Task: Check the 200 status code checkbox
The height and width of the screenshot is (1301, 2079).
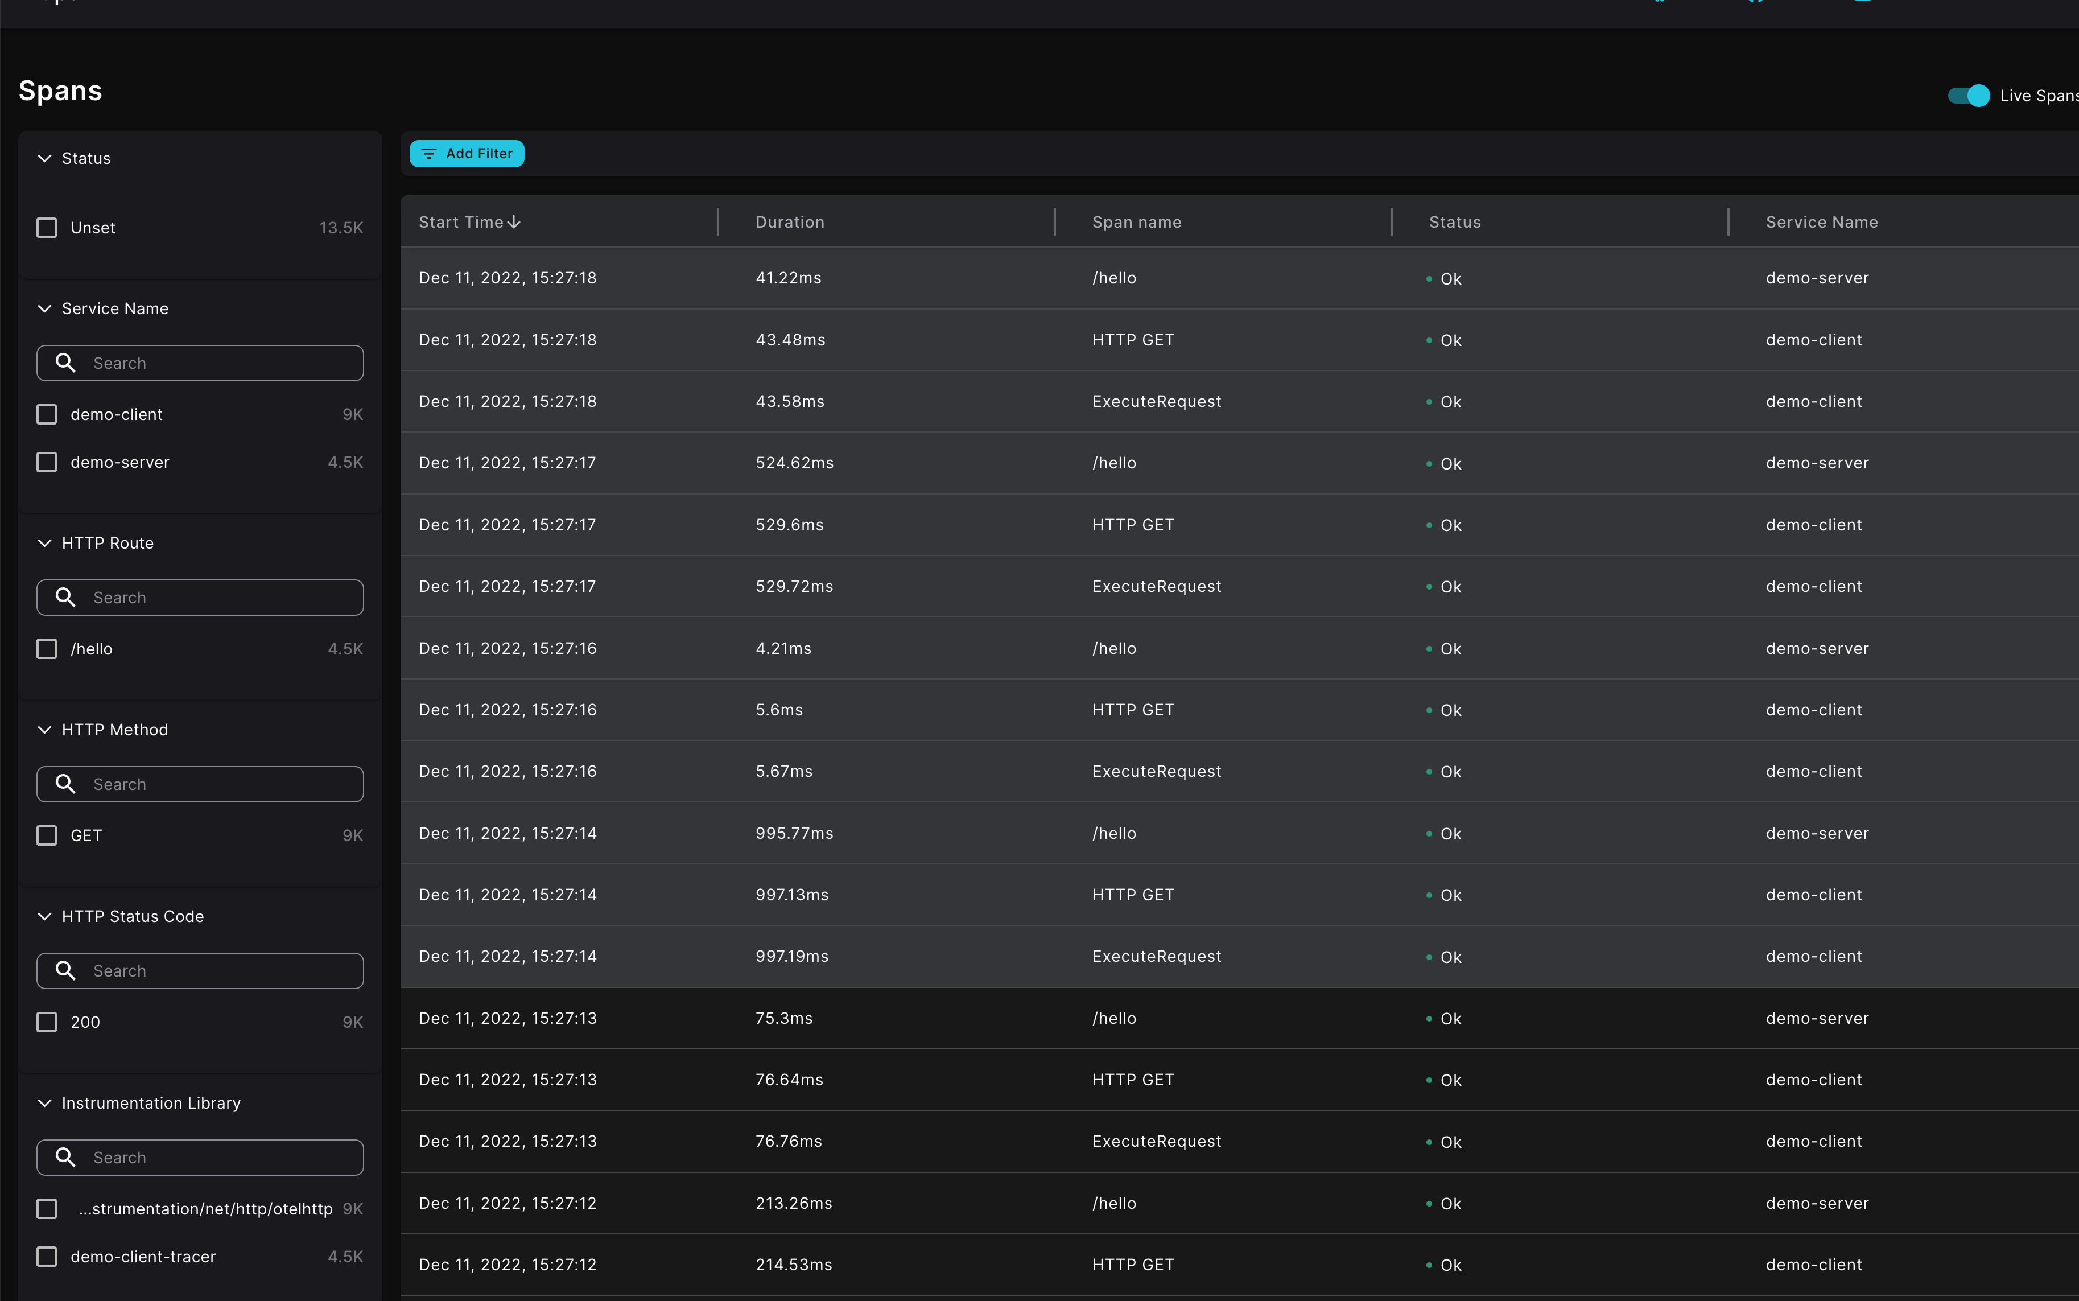Action: (47, 1022)
